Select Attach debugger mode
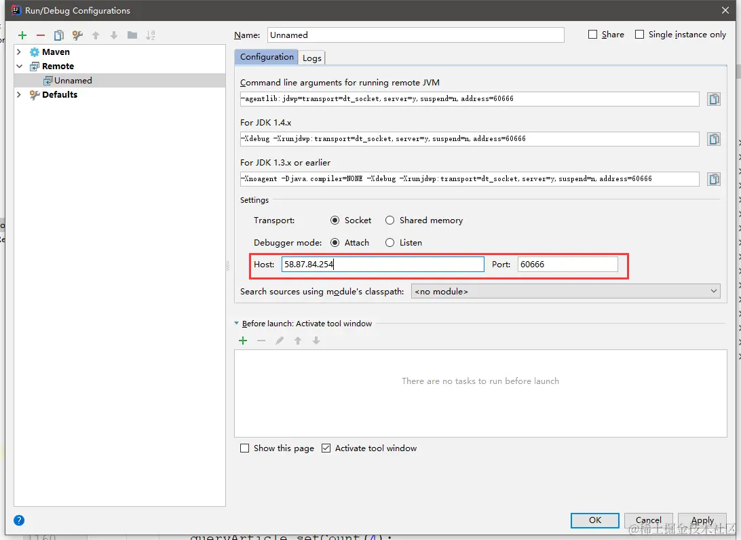 (x=335, y=242)
